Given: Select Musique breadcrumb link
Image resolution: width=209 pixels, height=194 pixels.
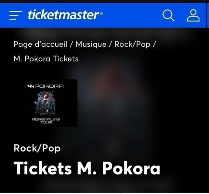Looking at the screenshot, I should point(91,44).
